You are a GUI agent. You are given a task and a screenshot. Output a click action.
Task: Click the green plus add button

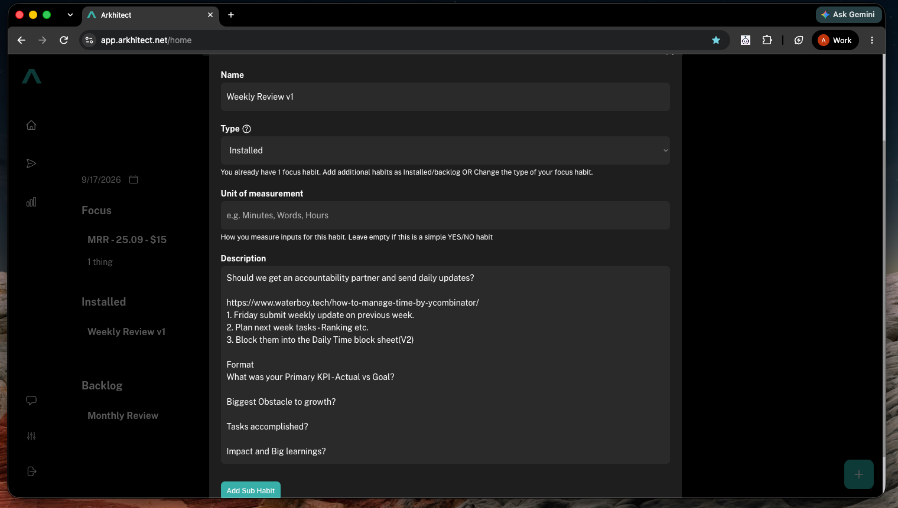click(x=858, y=474)
